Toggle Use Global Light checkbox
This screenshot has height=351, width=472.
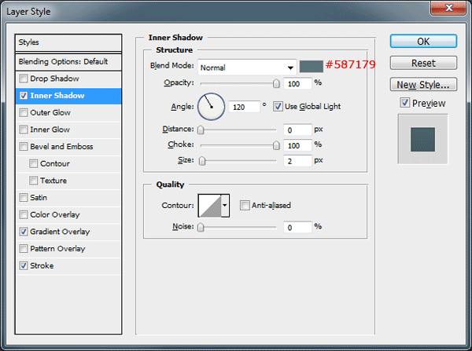point(278,106)
